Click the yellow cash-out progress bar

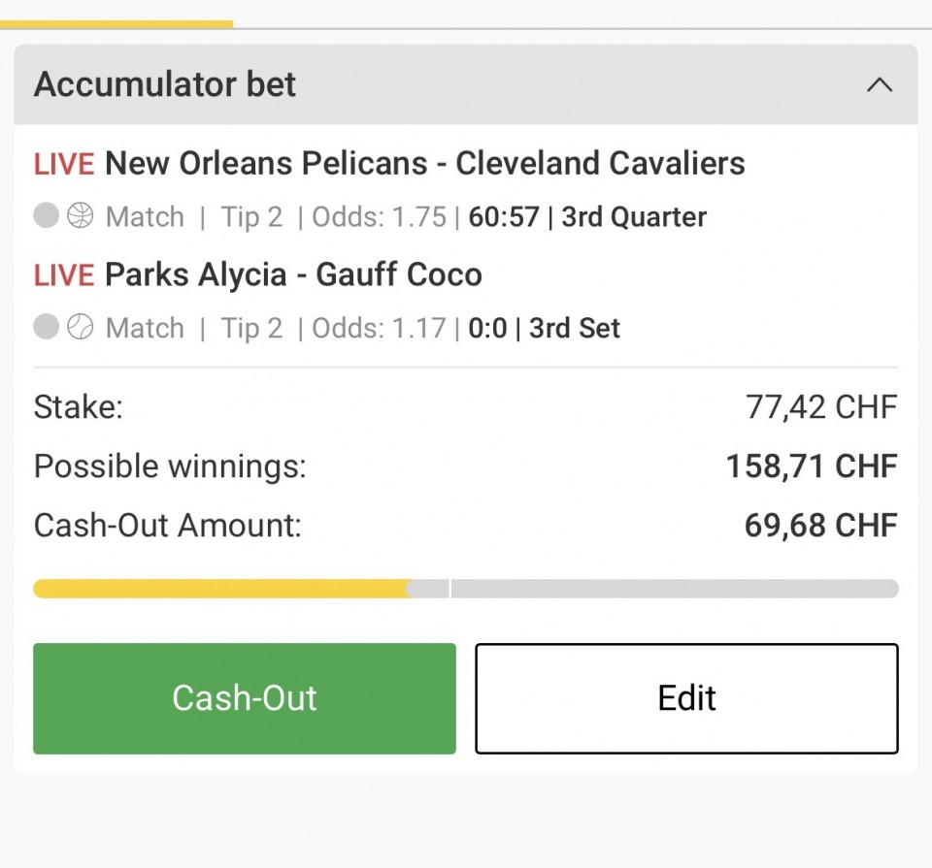(221, 589)
